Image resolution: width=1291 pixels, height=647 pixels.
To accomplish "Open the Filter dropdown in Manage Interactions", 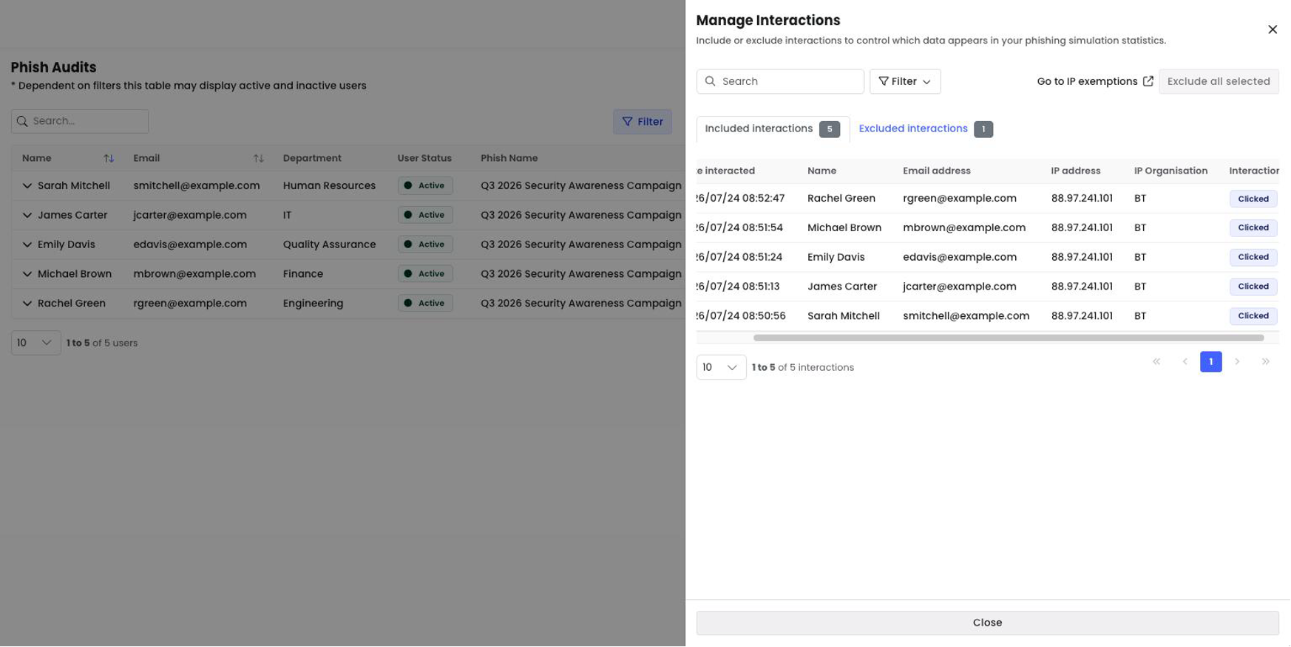I will (905, 81).
